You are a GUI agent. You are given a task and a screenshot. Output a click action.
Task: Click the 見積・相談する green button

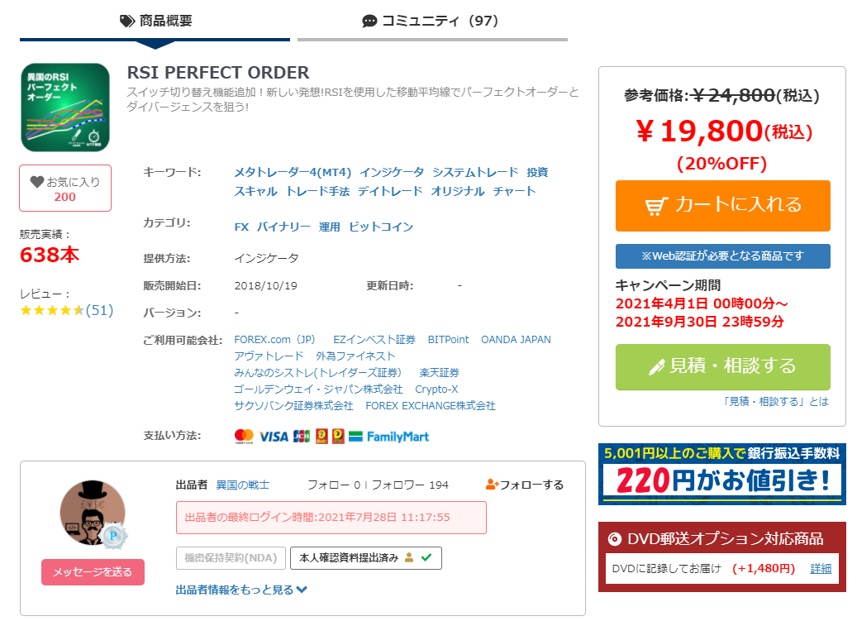(x=722, y=366)
